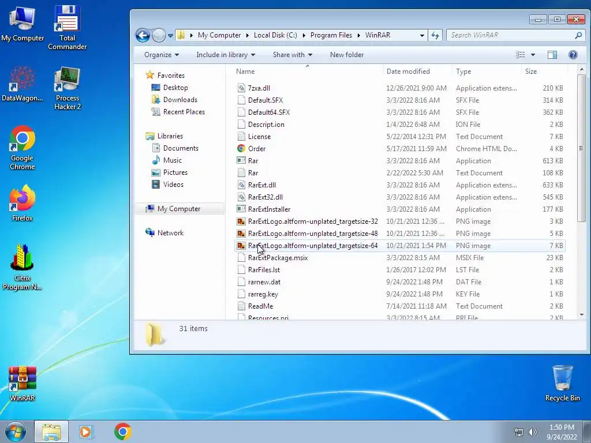591x443 pixels.
Task: Open Favorites in the navigation pane
Action: click(171, 76)
